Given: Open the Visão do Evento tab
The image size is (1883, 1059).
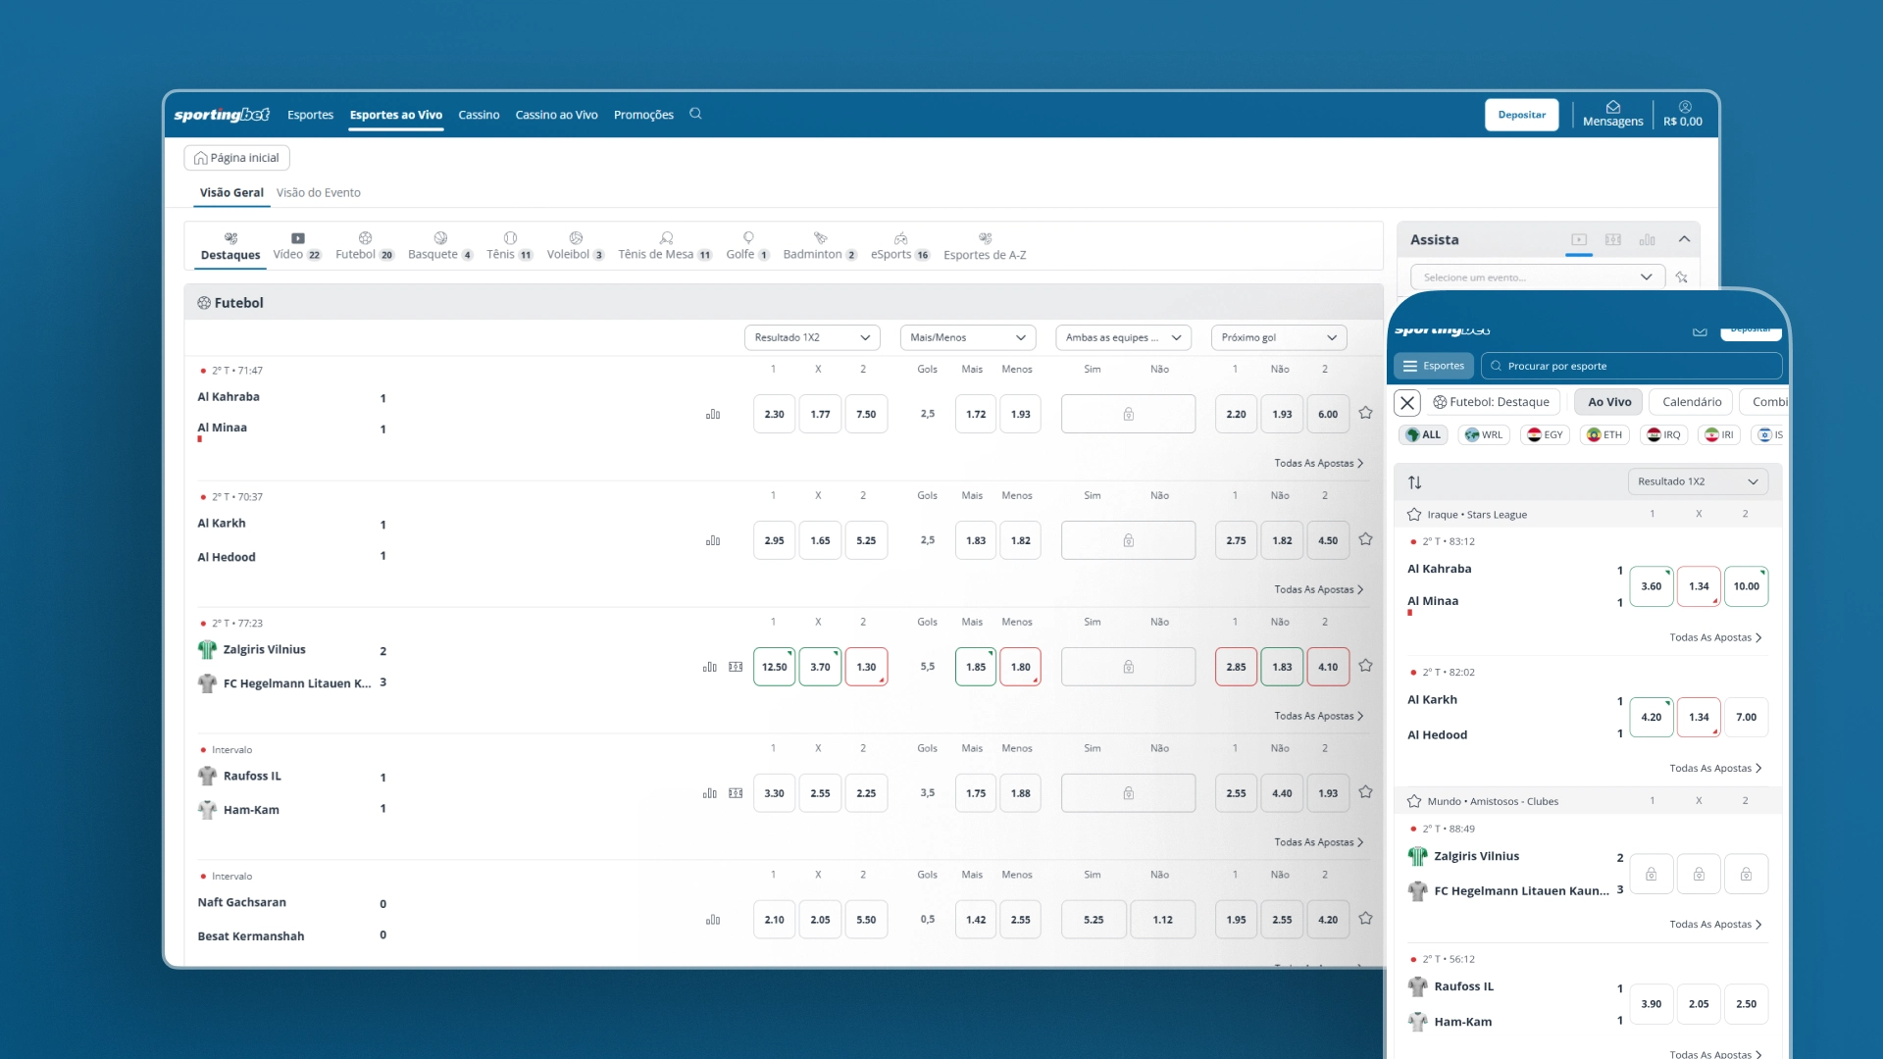Looking at the screenshot, I should tap(318, 193).
